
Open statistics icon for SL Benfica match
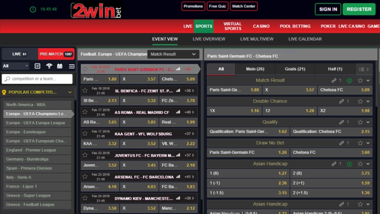pyautogui.click(x=178, y=91)
